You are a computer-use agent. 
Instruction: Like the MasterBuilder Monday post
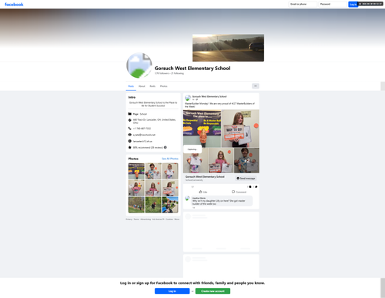[x=203, y=192]
